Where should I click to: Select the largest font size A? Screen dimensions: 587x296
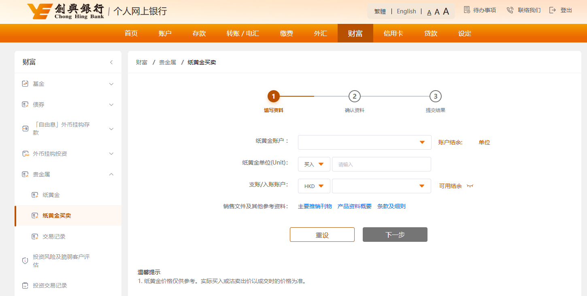click(446, 11)
